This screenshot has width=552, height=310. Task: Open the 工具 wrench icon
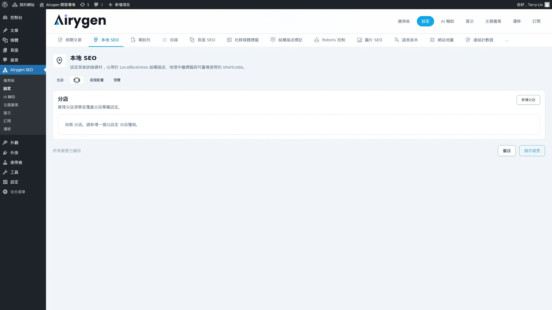coord(5,172)
